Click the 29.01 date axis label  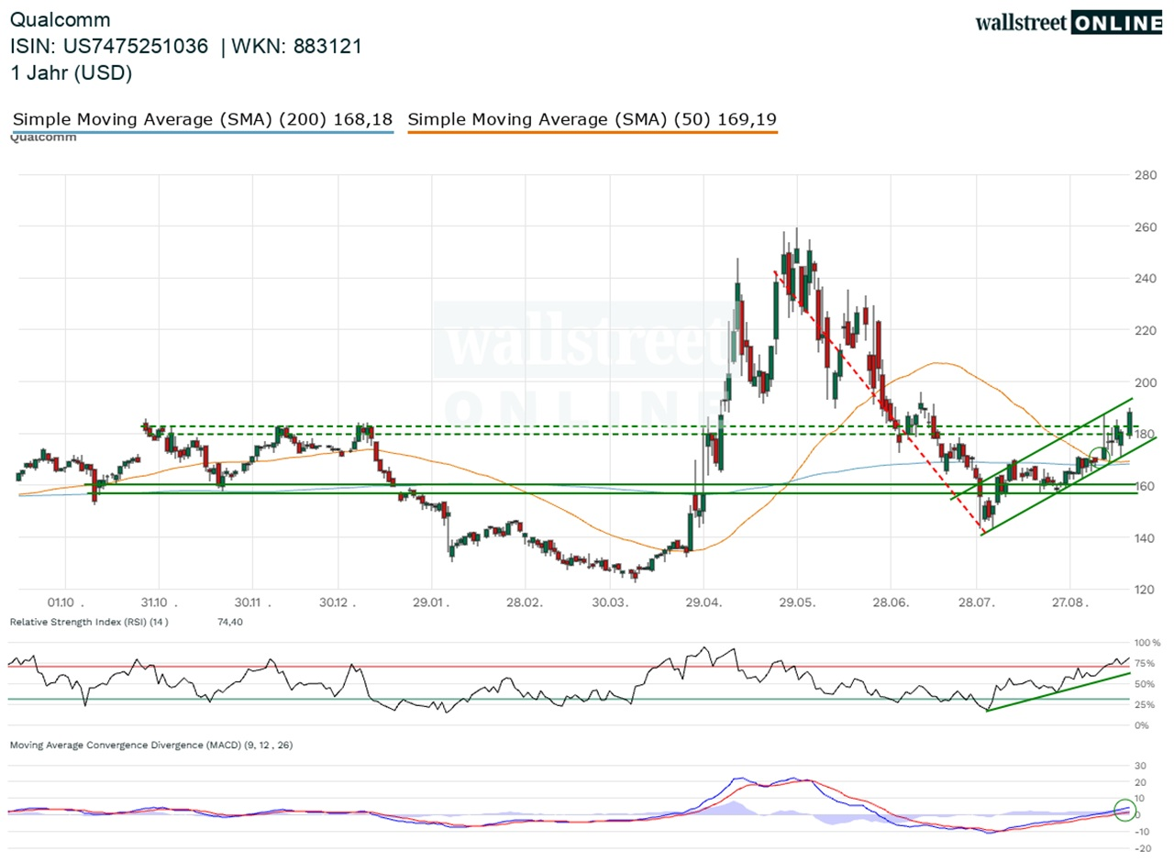pyautogui.click(x=431, y=602)
